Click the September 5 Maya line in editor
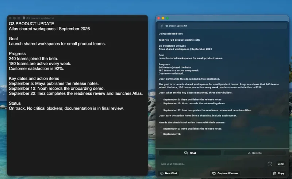The image size is (292, 179). [x=54, y=83]
